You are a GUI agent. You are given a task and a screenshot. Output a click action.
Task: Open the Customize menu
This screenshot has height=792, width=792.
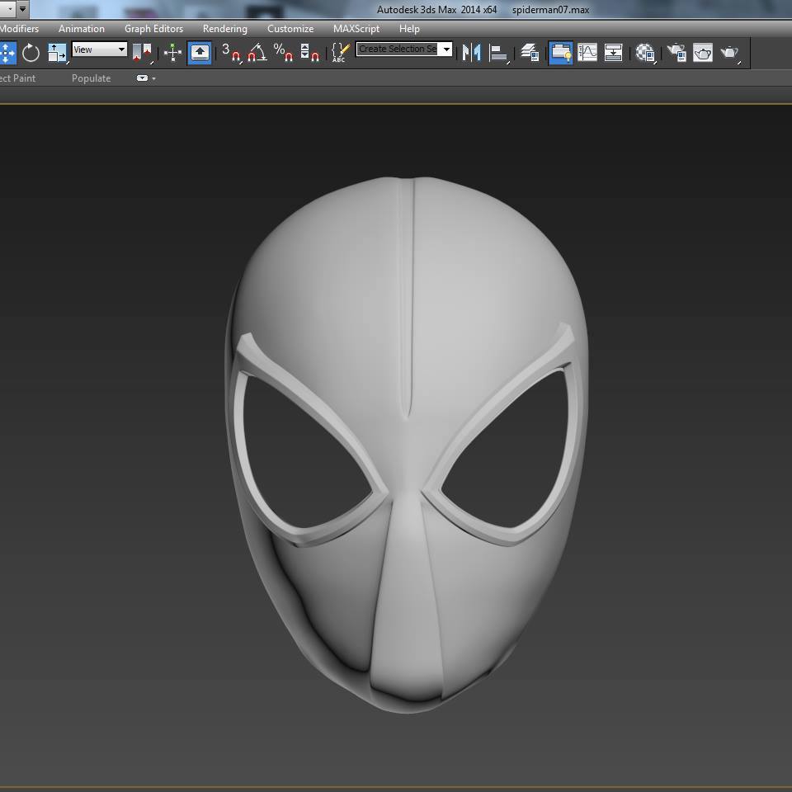(290, 29)
